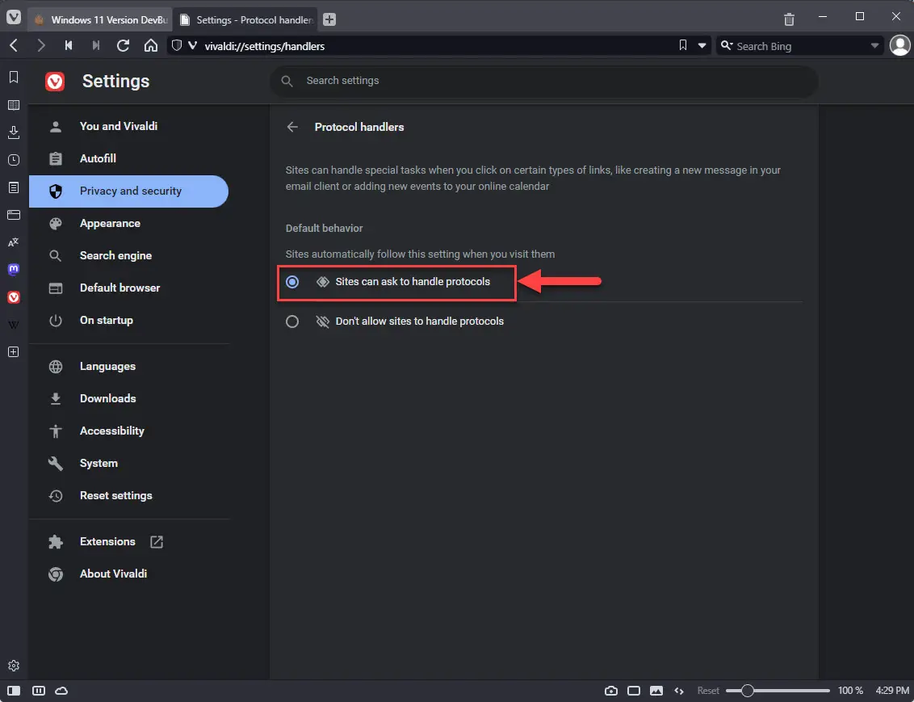Open the Appearance settings section
The width and height of the screenshot is (914, 702).
[110, 223]
